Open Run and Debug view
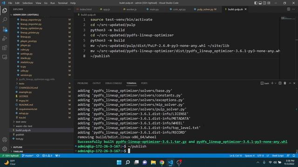This screenshot has height=167, width=298. pyautogui.click(x=5, y=39)
